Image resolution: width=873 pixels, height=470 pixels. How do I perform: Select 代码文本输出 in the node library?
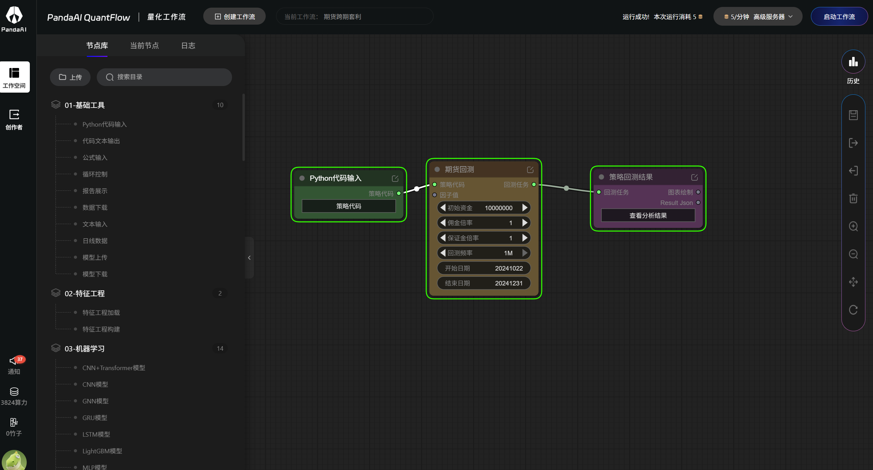pyautogui.click(x=101, y=141)
